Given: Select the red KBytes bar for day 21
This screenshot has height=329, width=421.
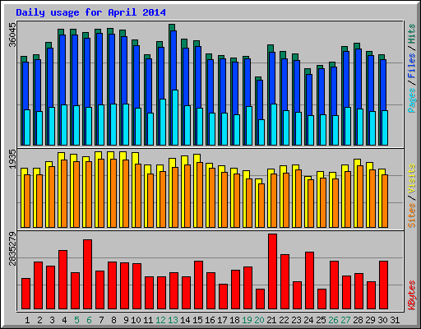Looking at the screenshot, I should (272, 271).
